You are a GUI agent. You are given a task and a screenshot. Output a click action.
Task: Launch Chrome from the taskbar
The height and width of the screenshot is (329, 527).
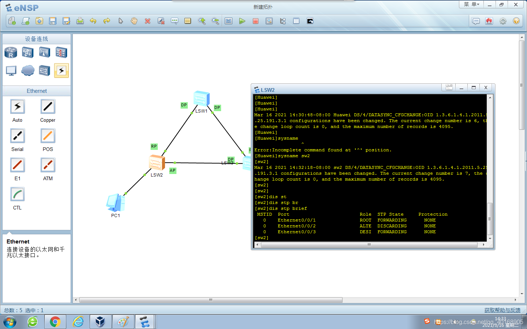click(55, 322)
